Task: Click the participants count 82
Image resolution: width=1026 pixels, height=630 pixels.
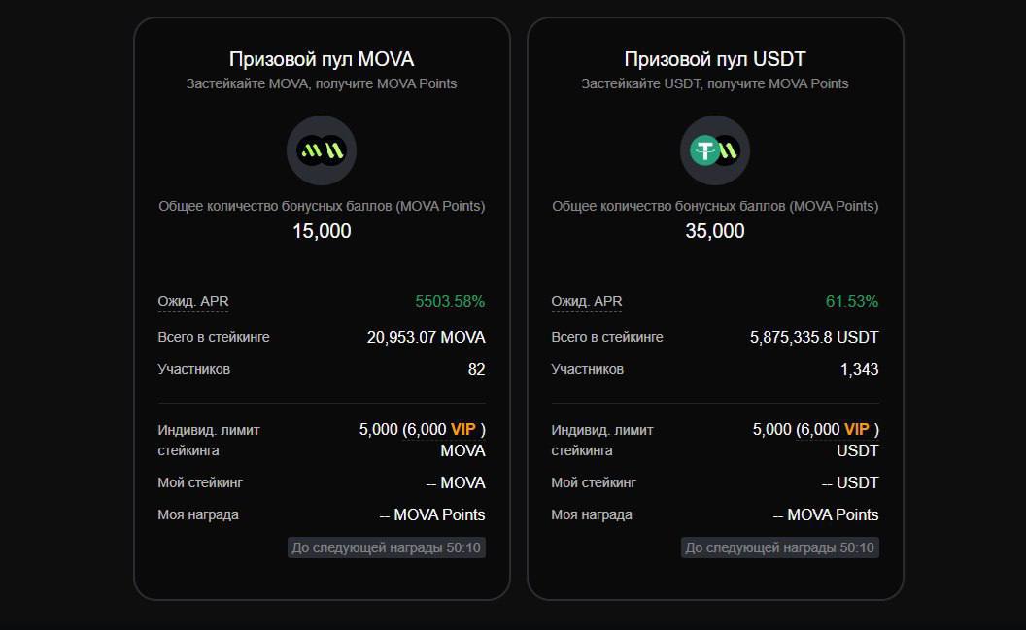Action: click(x=476, y=369)
